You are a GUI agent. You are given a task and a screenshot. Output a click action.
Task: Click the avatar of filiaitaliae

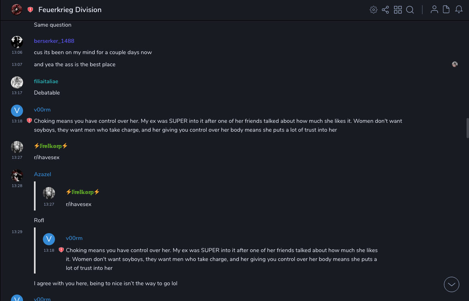17,82
